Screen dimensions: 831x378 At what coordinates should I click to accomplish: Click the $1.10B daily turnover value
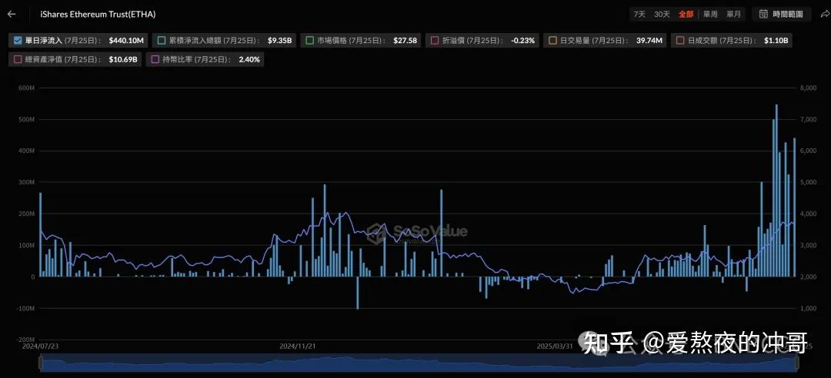[x=776, y=40]
